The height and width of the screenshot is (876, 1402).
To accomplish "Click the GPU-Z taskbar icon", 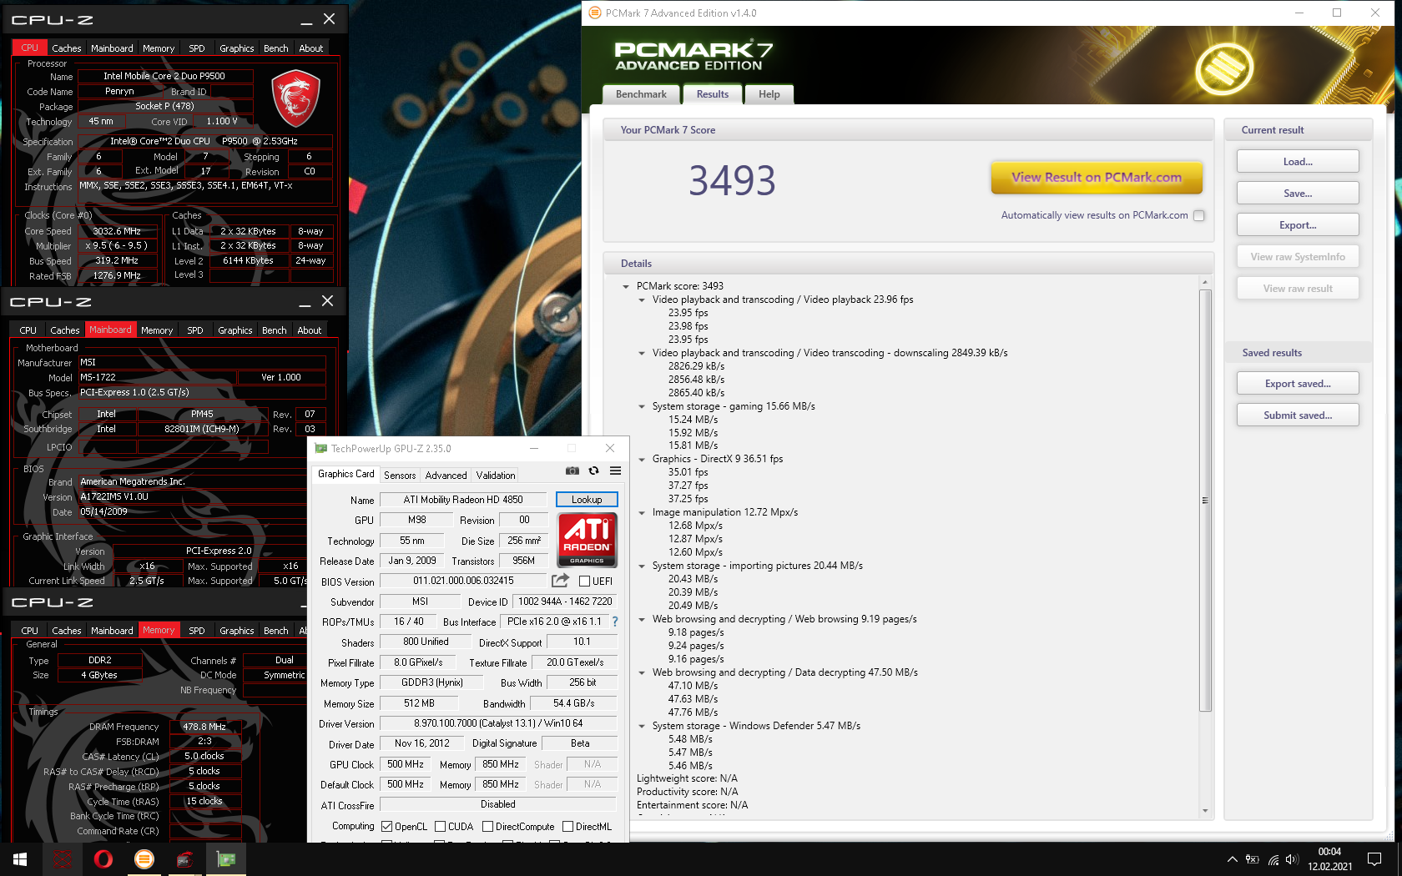I will point(225,859).
